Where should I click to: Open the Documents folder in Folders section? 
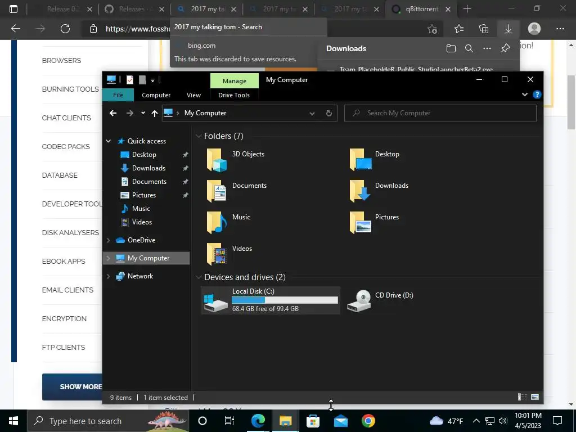(x=237, y=191)
